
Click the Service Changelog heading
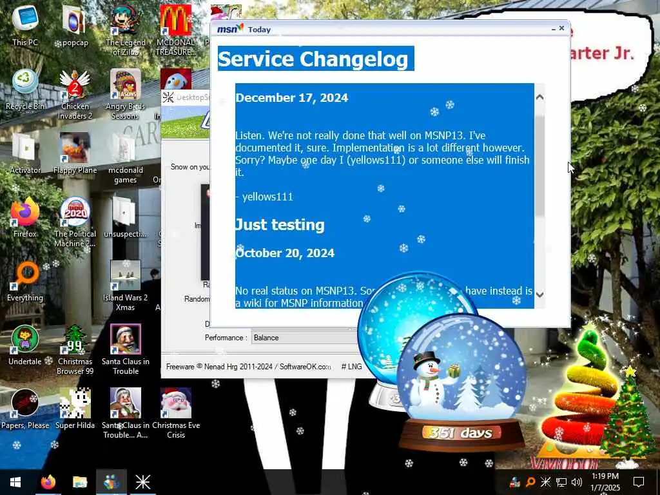313,59
